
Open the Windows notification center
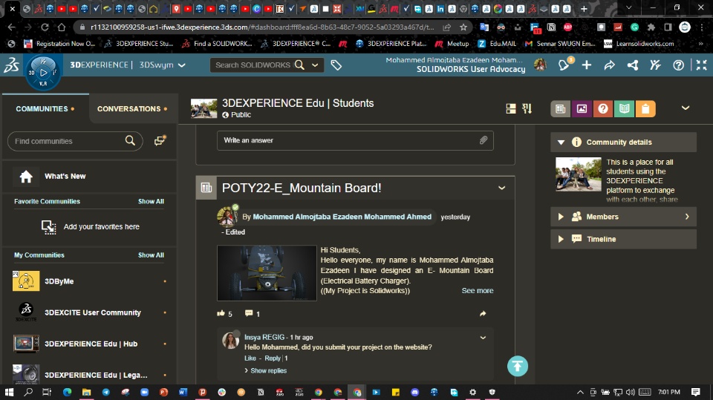695,392
